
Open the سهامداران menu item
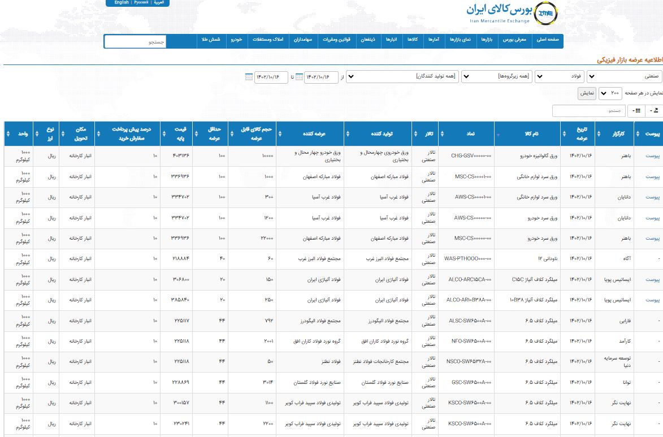click(x=303, y=40)
